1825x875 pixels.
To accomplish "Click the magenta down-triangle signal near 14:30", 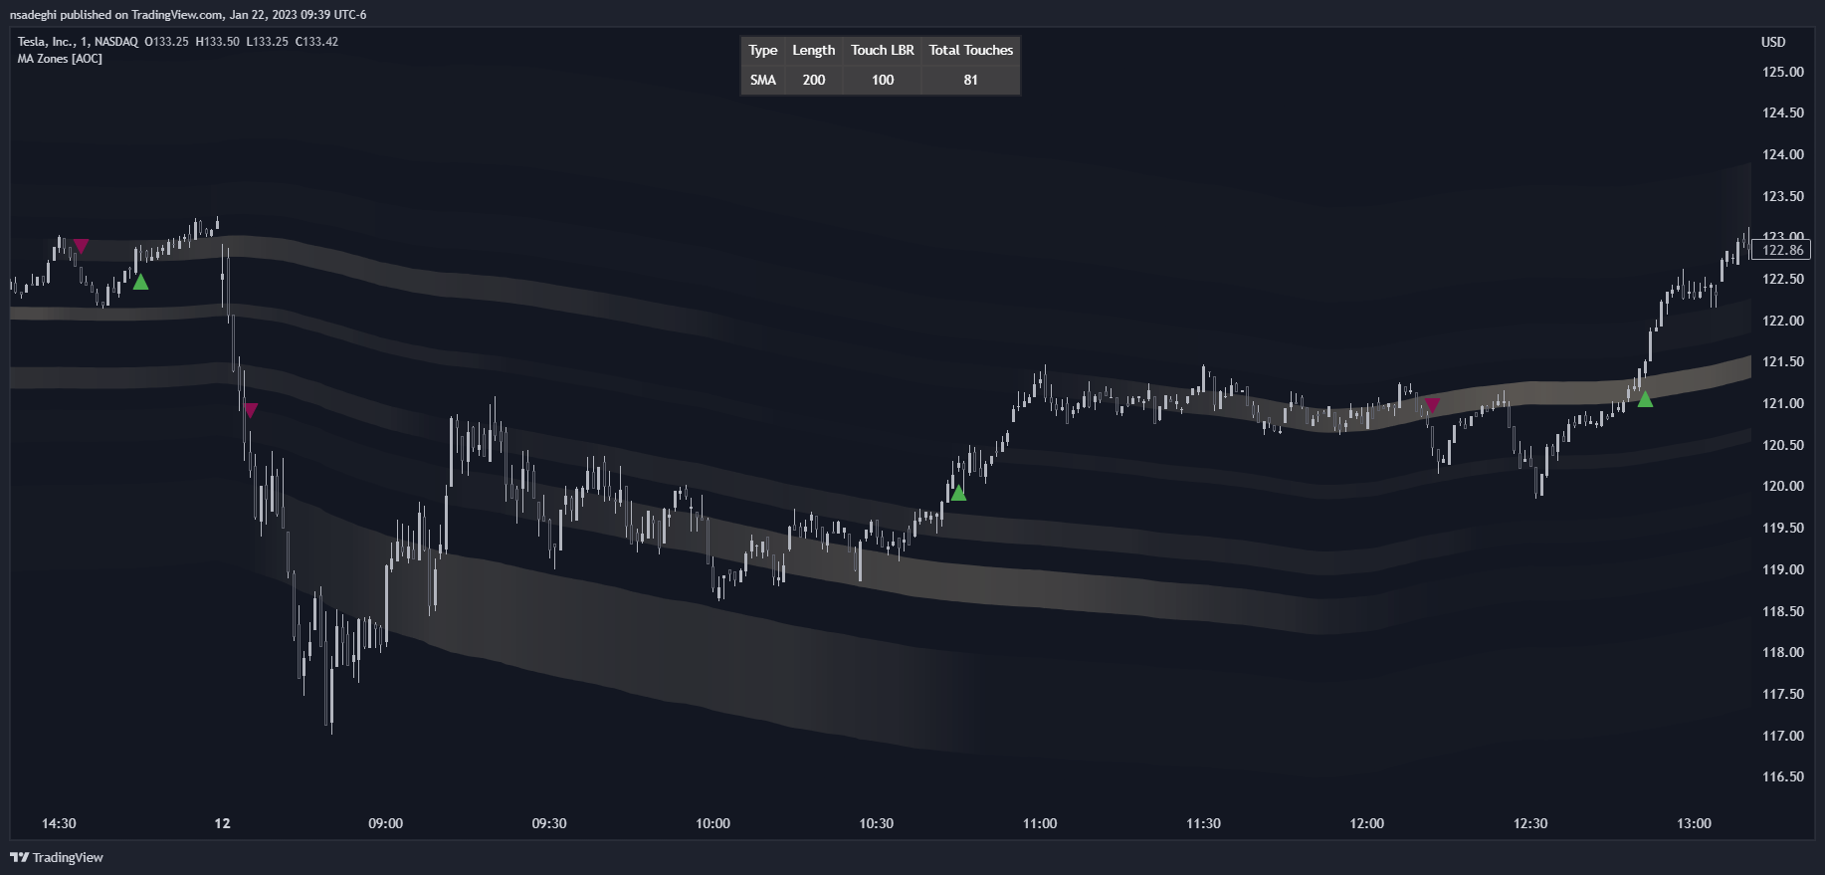I will point(82,245).
